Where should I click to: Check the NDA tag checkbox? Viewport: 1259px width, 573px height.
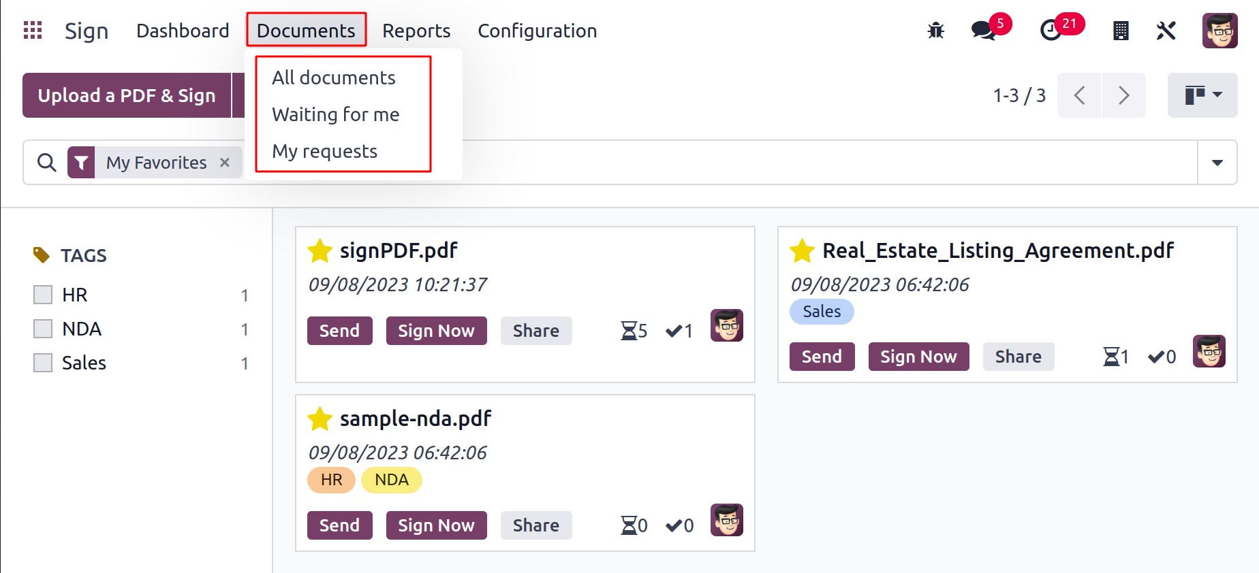click(43, 329)
